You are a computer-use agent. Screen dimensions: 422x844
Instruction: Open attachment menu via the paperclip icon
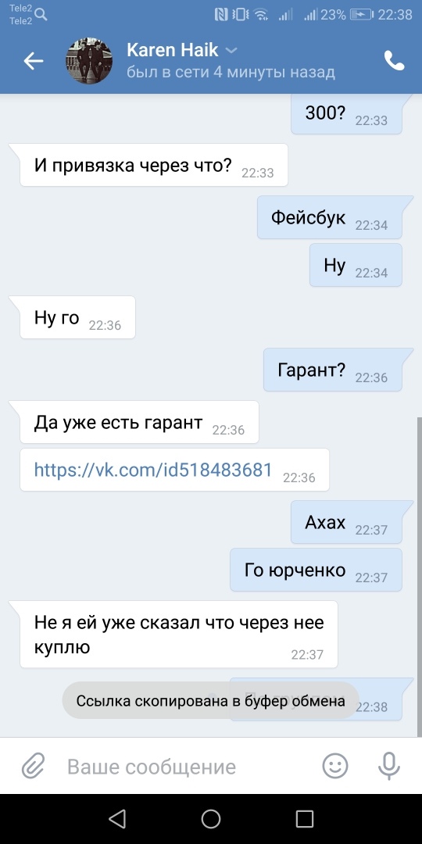[34, 766]
